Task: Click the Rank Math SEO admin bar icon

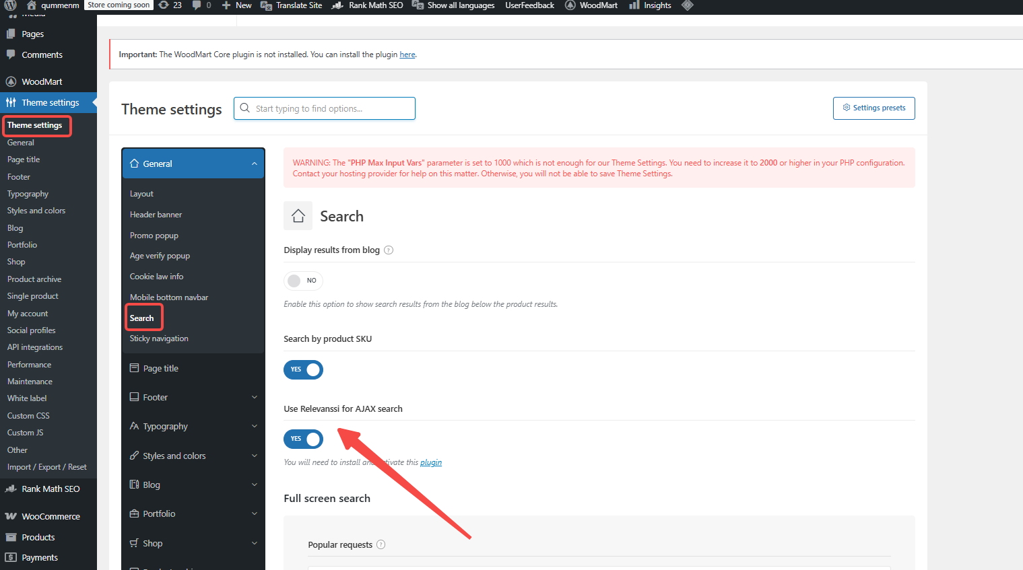Action: (x=339, y=5)
